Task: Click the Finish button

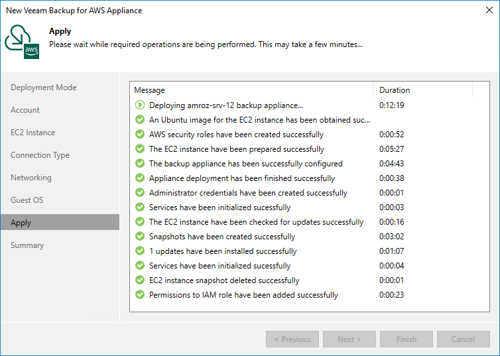Action: pyautogui.click(x=406, y=339)
